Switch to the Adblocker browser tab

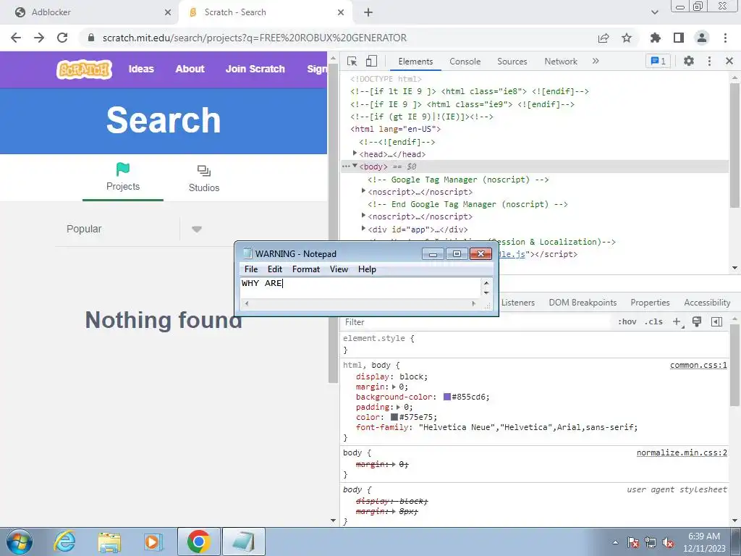[x=88, y=12]
